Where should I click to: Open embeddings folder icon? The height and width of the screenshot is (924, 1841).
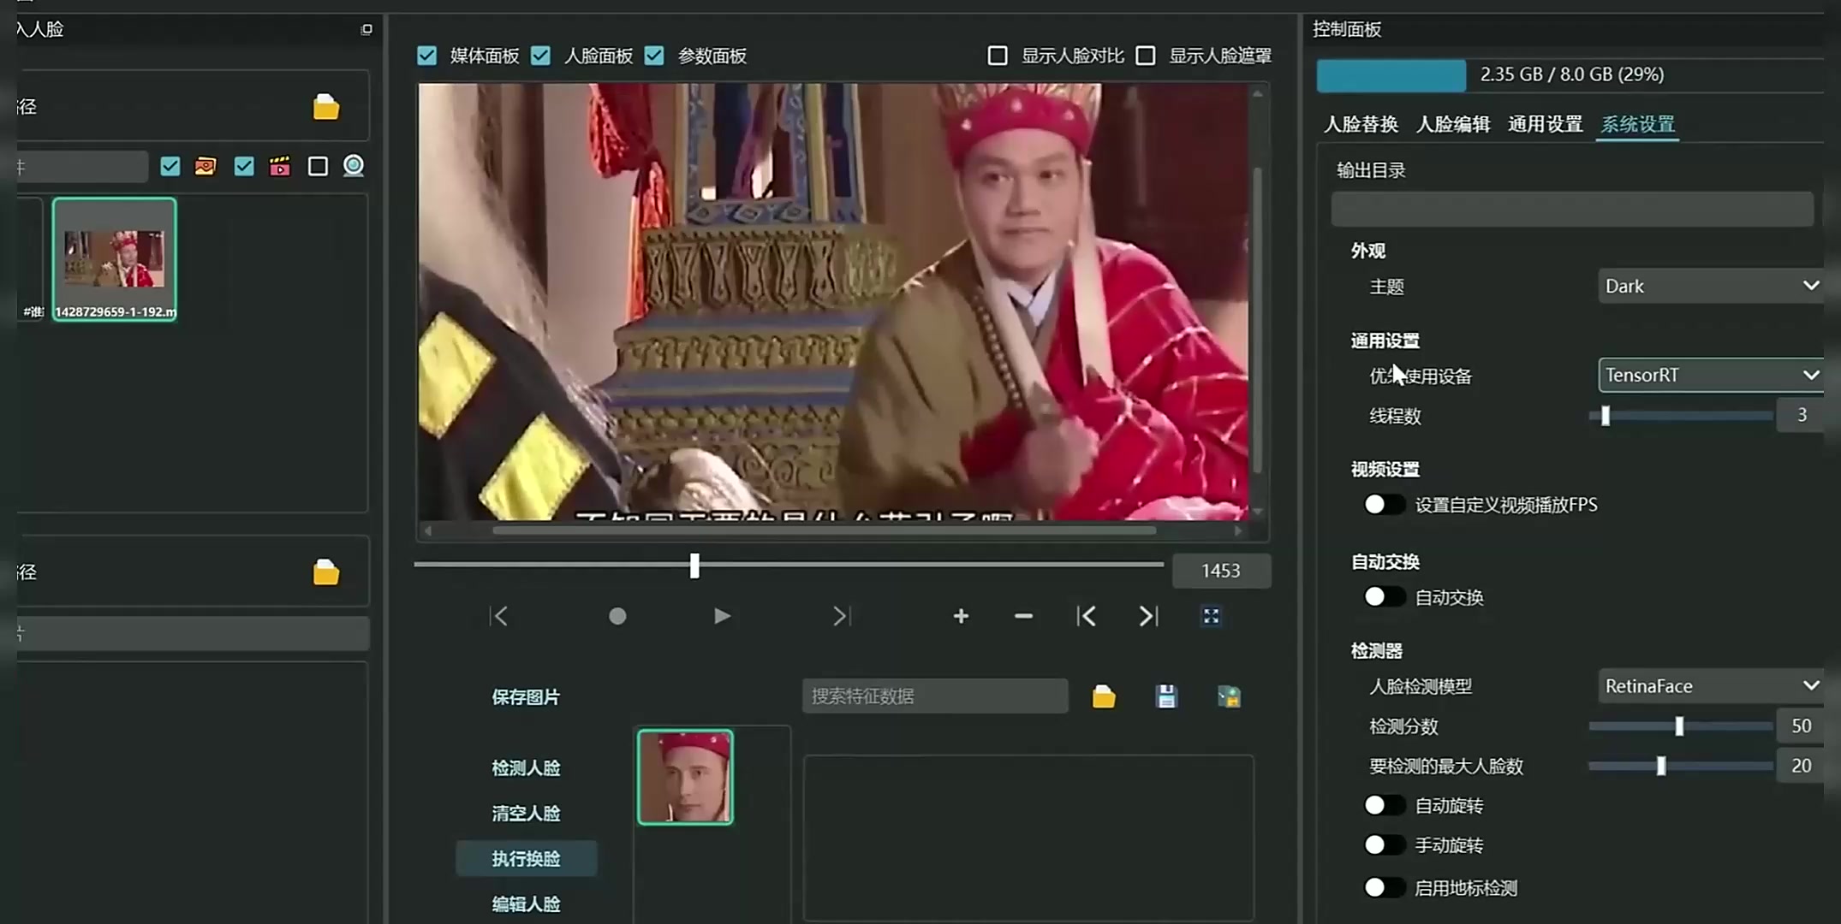click(1104, 696)
